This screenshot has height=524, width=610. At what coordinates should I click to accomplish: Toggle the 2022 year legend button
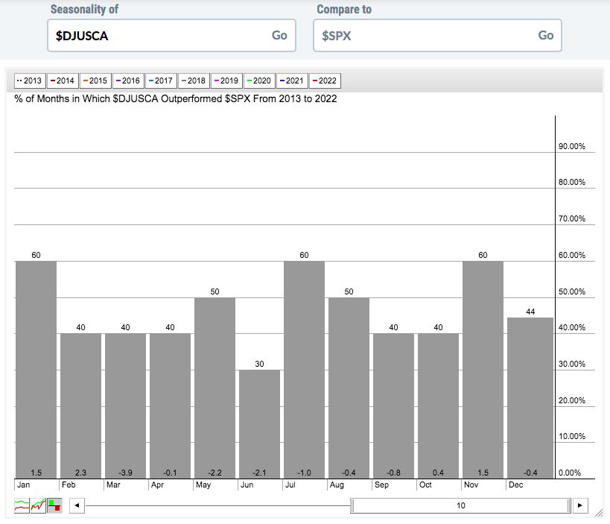pos(324,81)
